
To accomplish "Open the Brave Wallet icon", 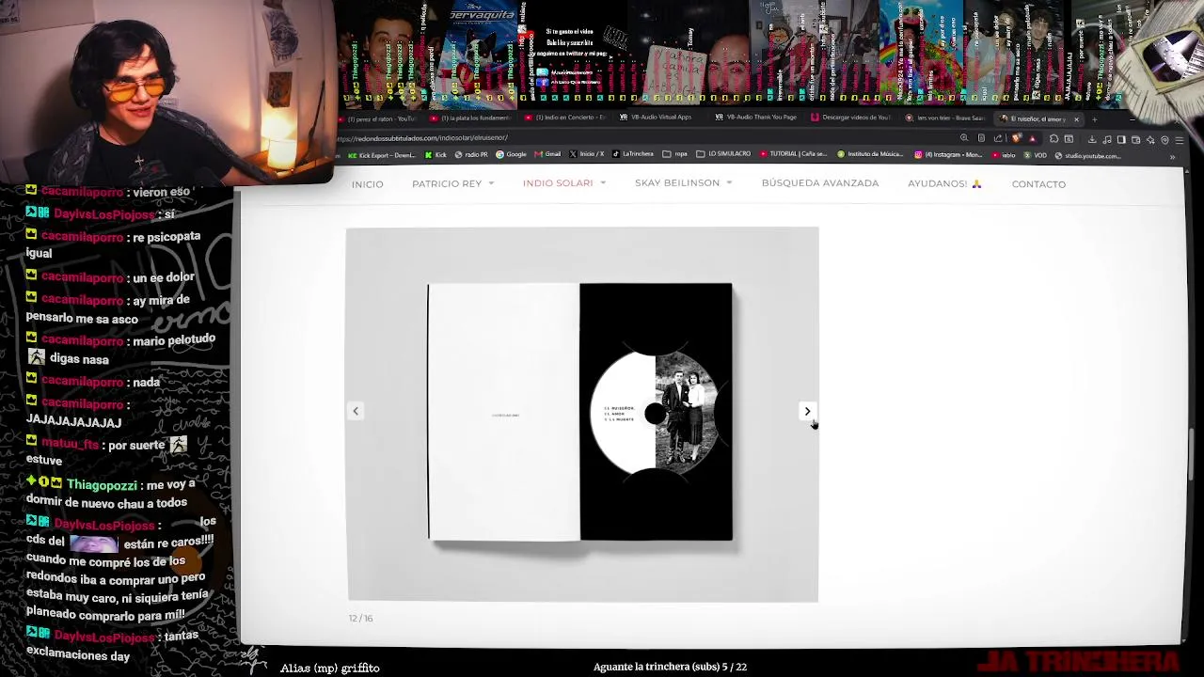I will [x=1136, y=139].
